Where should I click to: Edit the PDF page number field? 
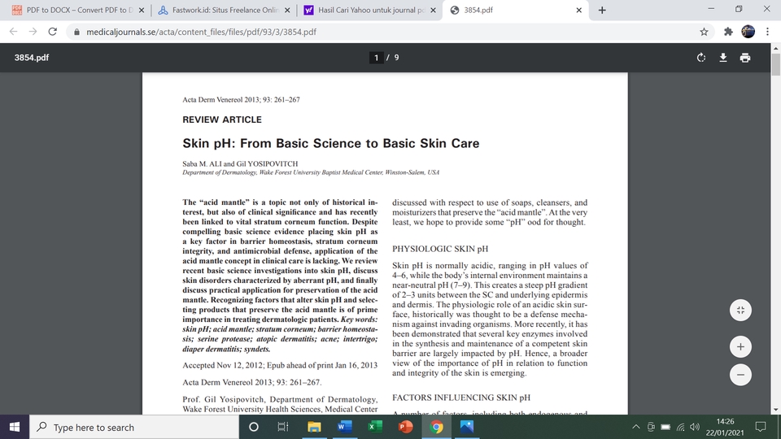(376, 58)
